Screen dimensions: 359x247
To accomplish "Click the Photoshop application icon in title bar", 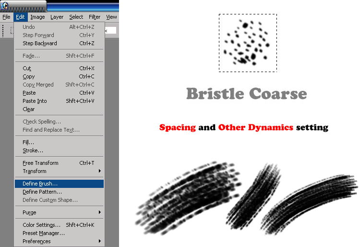I will [4, 6].
